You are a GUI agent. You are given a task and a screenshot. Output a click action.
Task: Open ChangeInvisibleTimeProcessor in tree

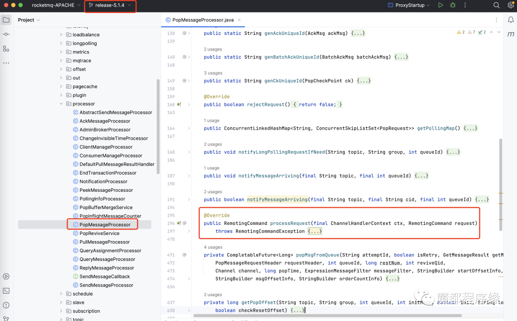113,138
